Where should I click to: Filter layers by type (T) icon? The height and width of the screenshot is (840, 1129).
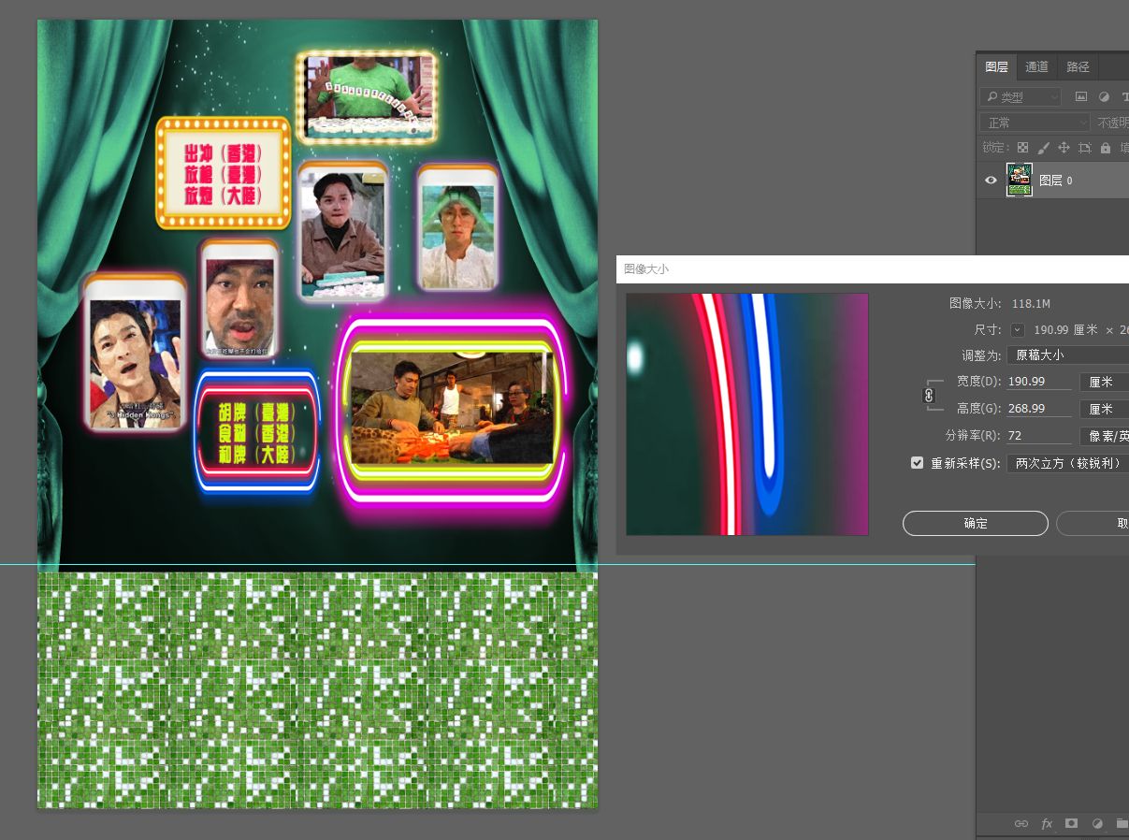(1124, 96)
